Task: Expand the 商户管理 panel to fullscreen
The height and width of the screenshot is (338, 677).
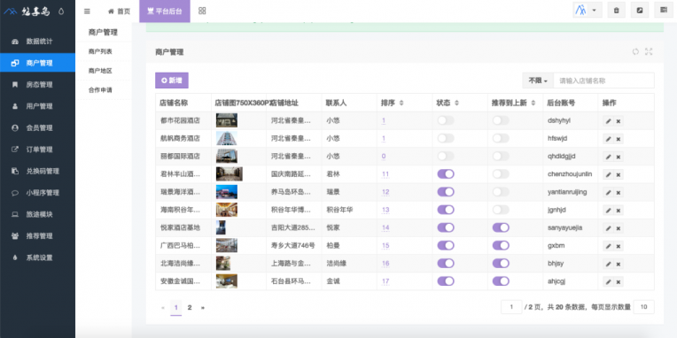Action: [649, 51]
